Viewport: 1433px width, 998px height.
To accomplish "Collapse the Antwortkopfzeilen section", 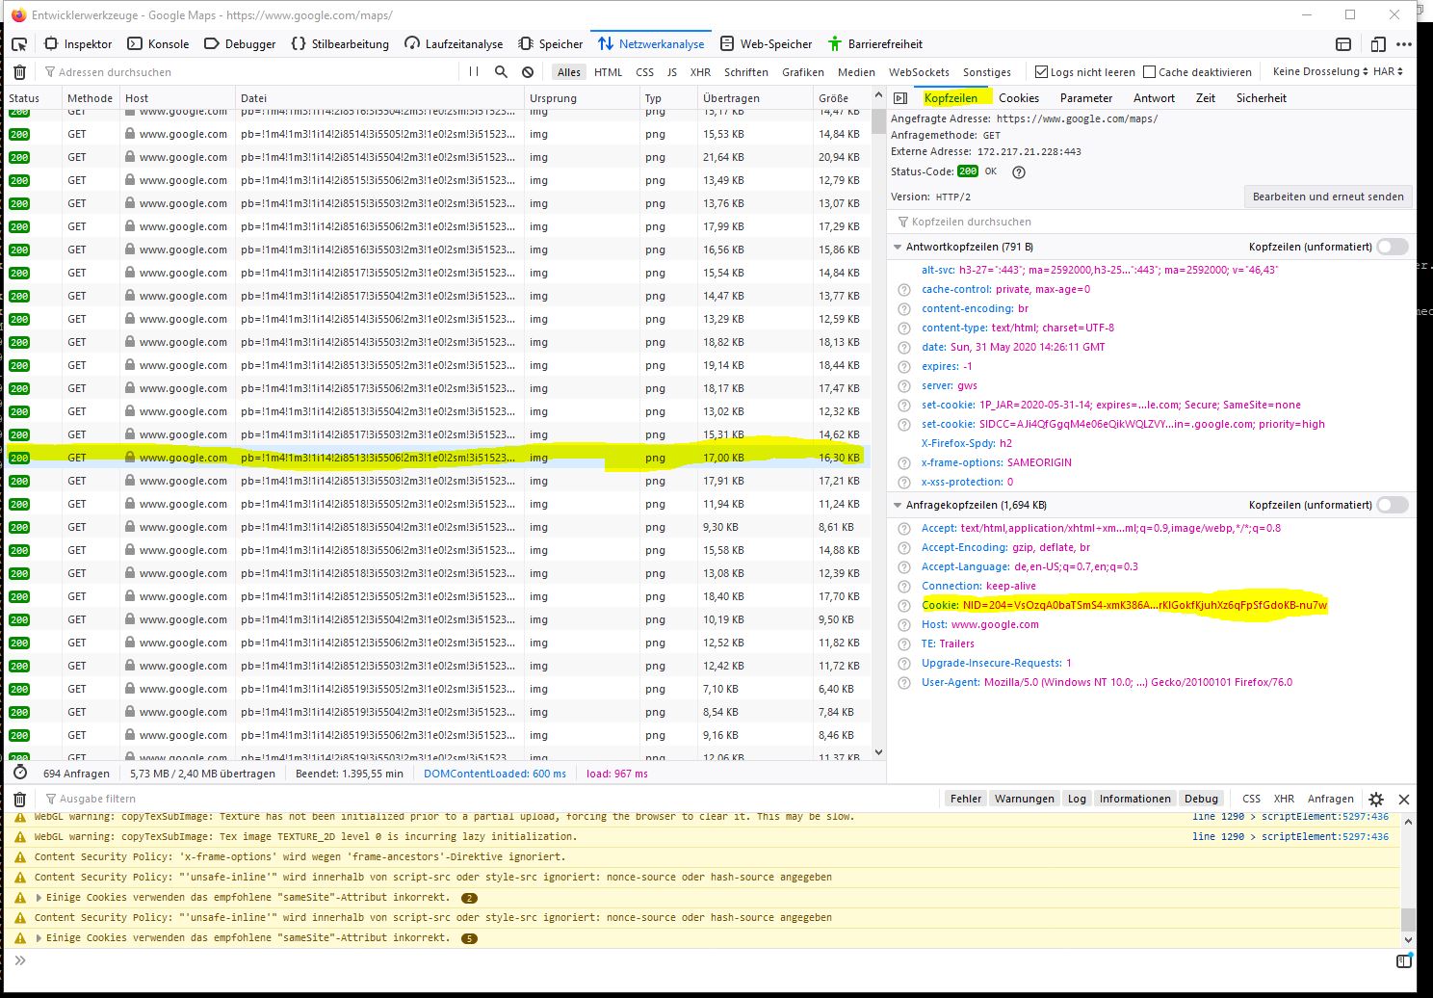I will 899,248.
